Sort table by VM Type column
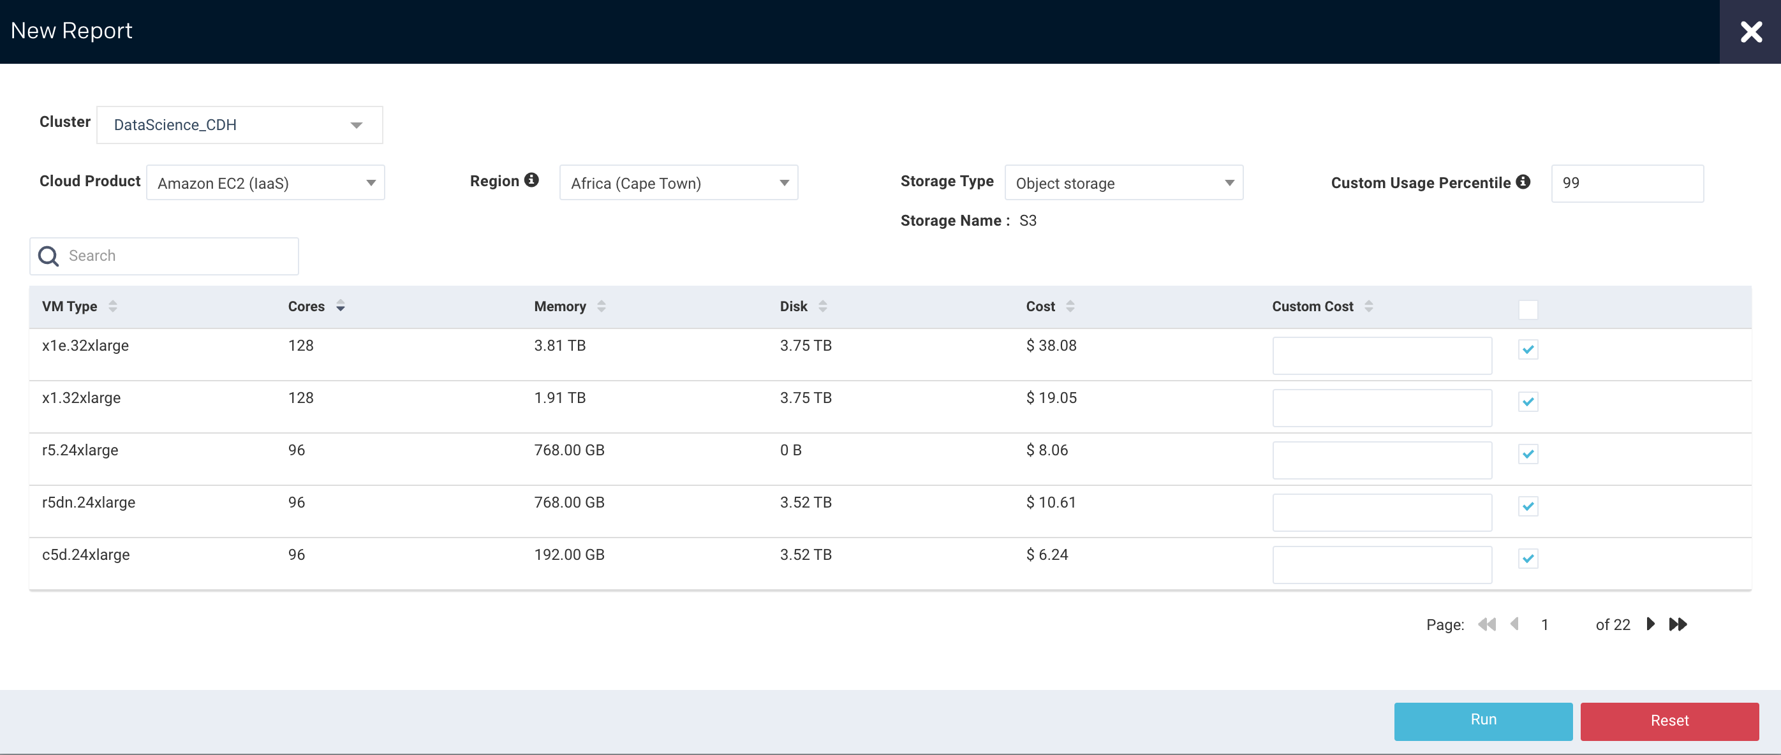Image resolution: width=1781 pixels, height=755 pixels. pyautogui.click(x=113, y=306)
